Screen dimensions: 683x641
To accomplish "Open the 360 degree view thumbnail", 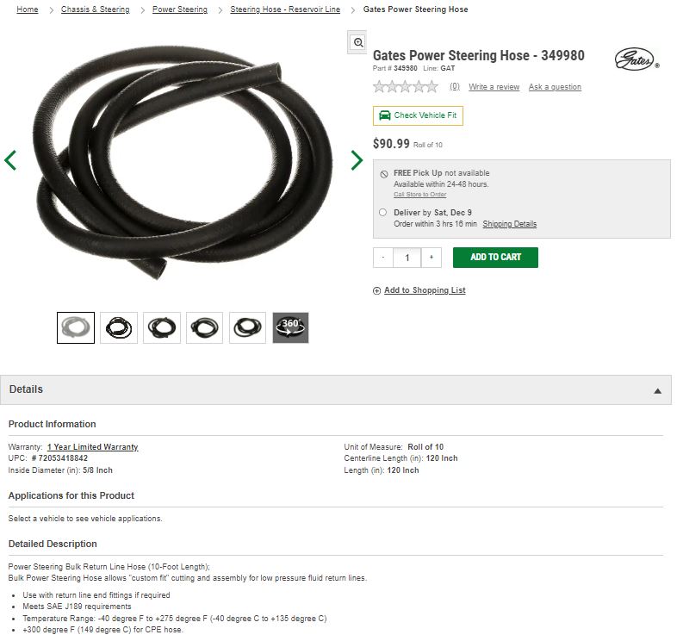I will [x=290, y=327].
